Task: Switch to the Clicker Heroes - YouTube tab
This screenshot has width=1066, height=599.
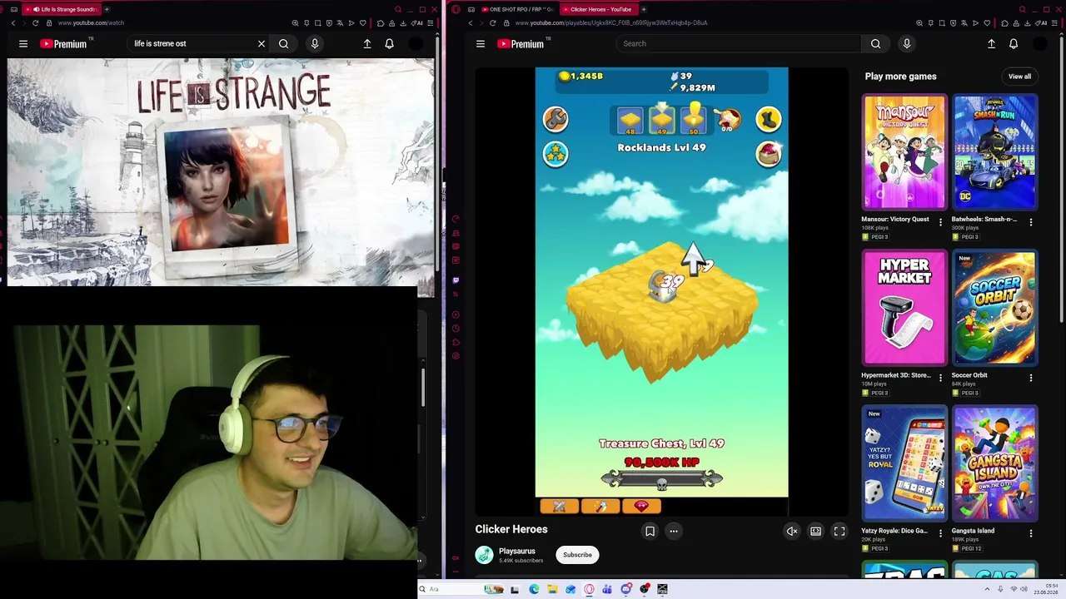Action: (598, 9)
